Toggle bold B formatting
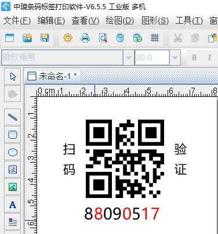The image size is (218, 234). 194,57
